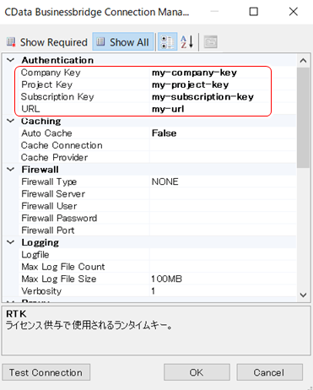Image resolution: width=313 pixels, height=390 pixels.
Task: Select the URL property label
Action: click(30, 109)
